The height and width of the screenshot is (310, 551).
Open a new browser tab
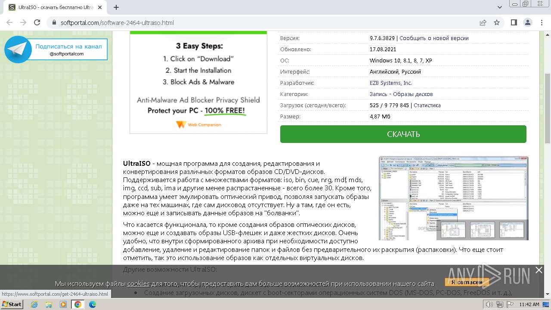pyautogui.click(x=116, y=7)
